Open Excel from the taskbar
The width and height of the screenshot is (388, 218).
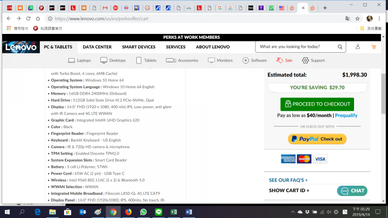pos(174,212)
